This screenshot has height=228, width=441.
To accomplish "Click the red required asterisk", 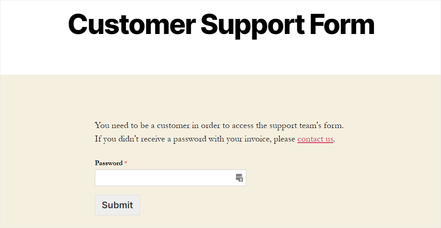I will click(126, 163).
